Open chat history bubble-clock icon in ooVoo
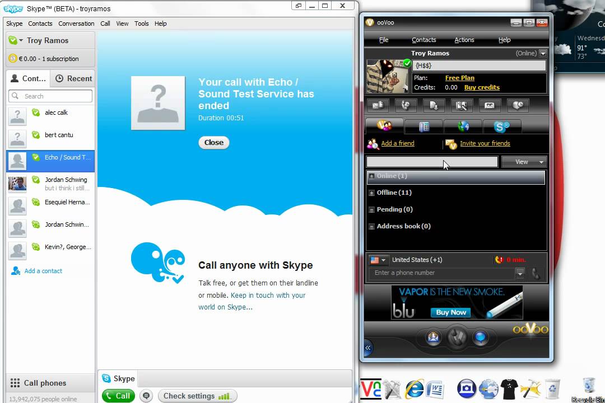This screenshot has width=605, height=403. point(518,105)
